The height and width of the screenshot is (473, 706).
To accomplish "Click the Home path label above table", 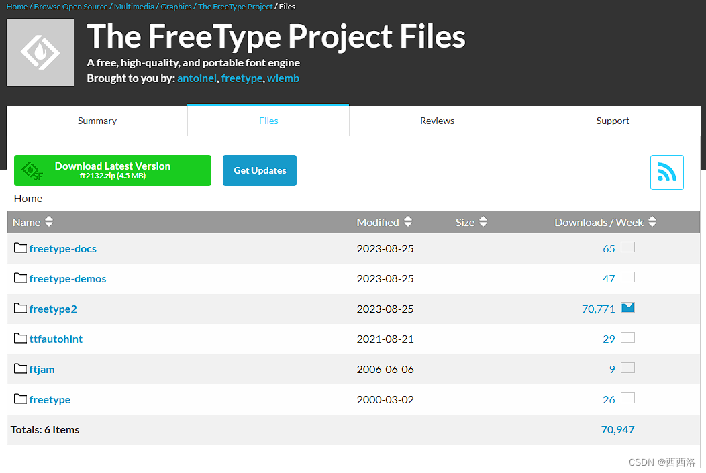I will (28, 199).
